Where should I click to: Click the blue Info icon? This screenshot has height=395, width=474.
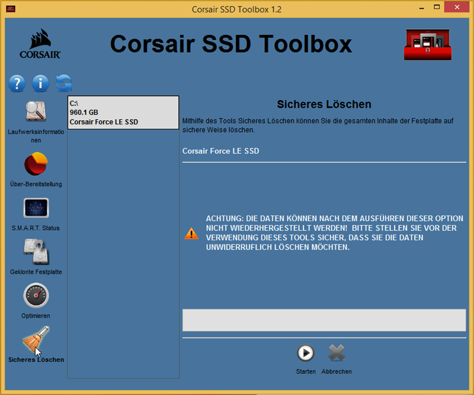click(x=40, y=83)
